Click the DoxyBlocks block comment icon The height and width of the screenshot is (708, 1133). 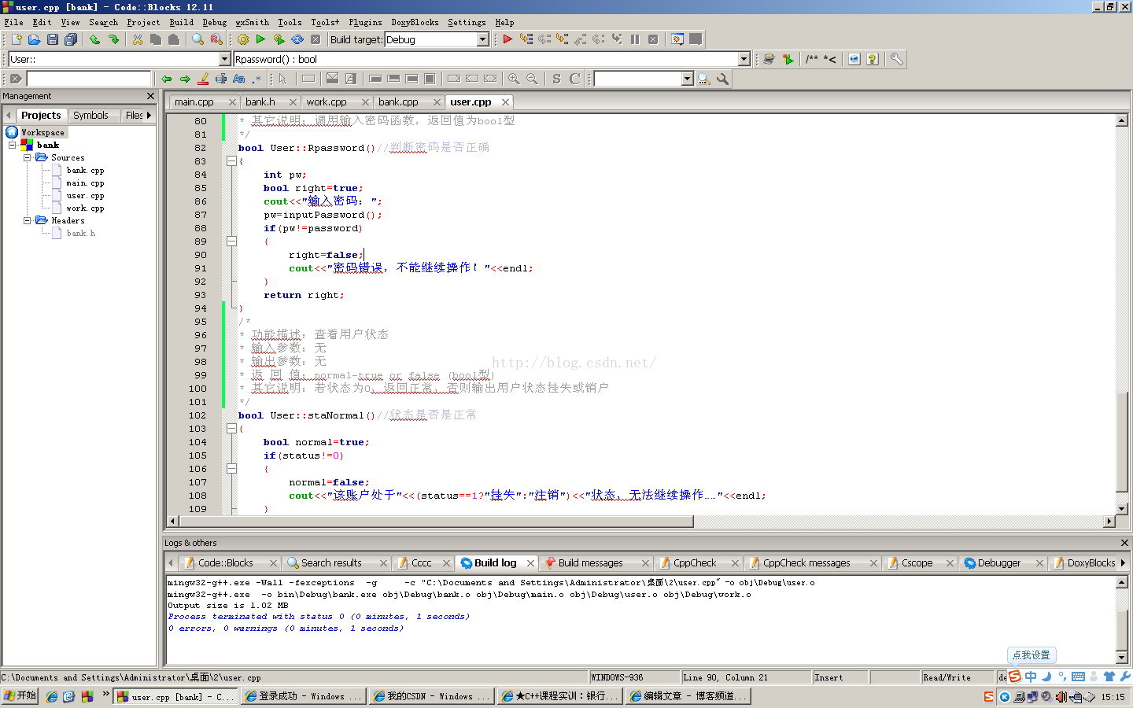click(812, 59)
